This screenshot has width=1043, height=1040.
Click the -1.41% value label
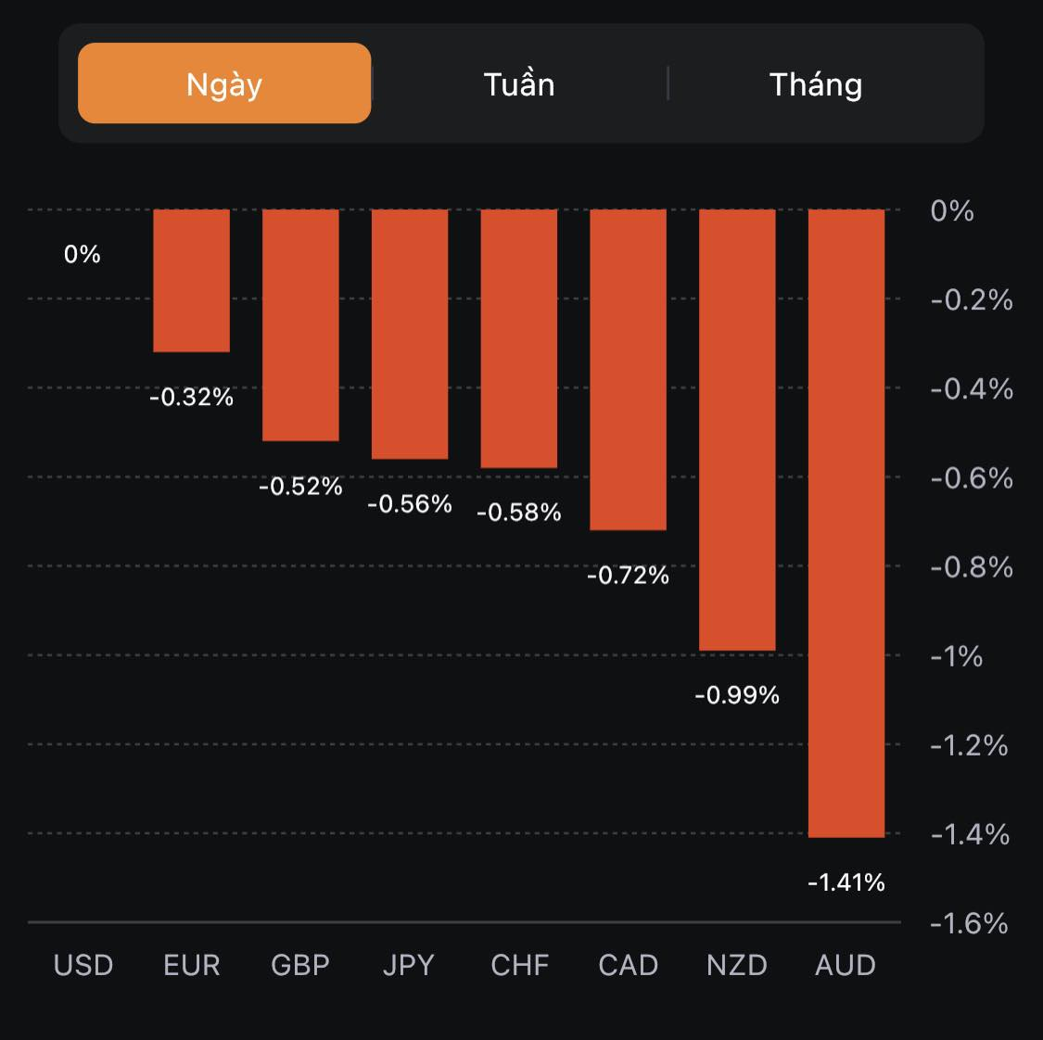(846, 882)
